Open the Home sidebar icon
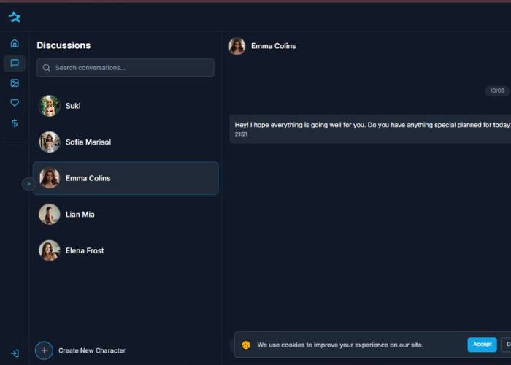This screenshot has height=365, width=511. tap(15, 44)
